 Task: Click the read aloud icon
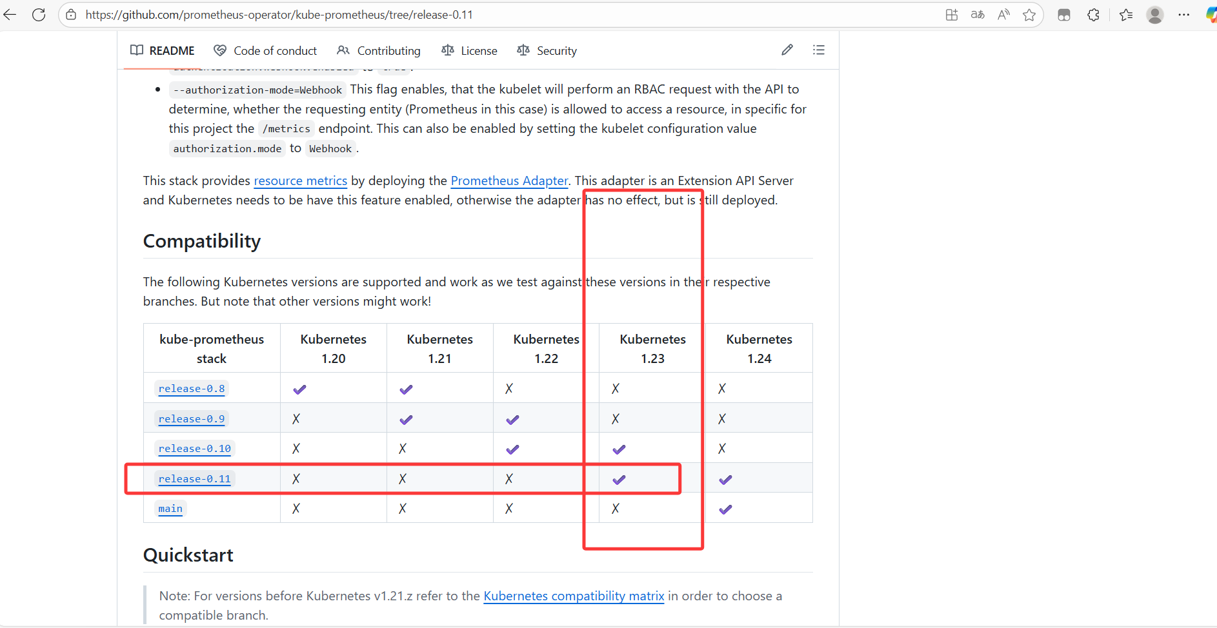coord(1003,15)
